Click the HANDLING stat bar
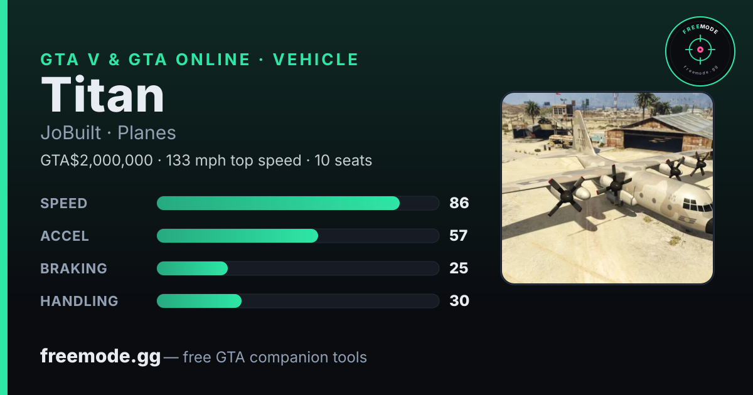 click(x=297, y=301)
